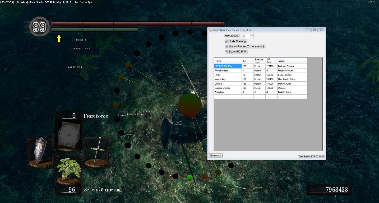Click the large central node circle
The height and width of the screenshot is (203, 379).
point(190,105)
